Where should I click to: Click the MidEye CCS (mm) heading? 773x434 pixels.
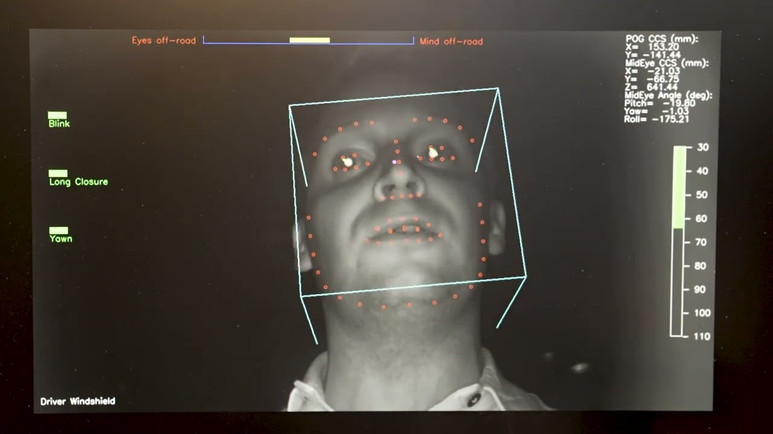click(x=667, y=63)
